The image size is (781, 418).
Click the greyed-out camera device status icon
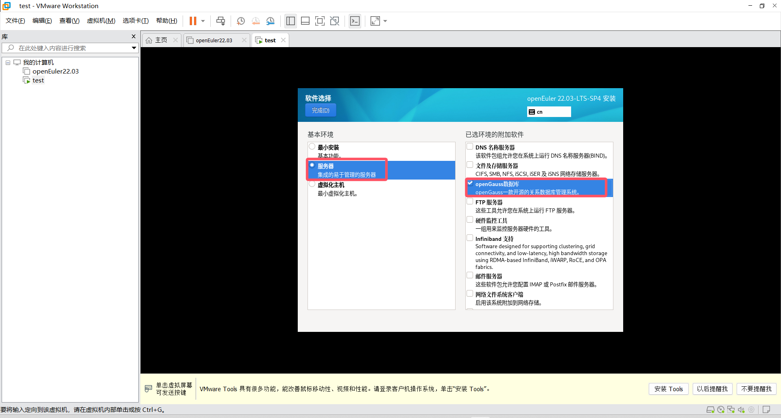click(x=751, y=410)
